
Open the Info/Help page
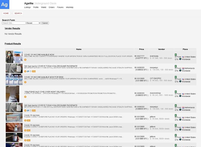click(70, 7)
